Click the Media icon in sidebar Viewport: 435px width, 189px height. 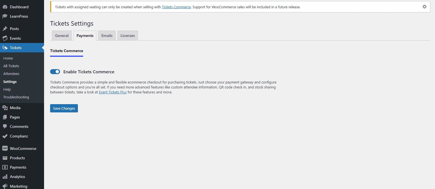coord(5,108)
